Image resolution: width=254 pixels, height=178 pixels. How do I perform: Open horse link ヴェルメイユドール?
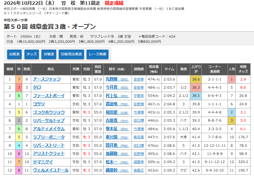tap(51, 170)
